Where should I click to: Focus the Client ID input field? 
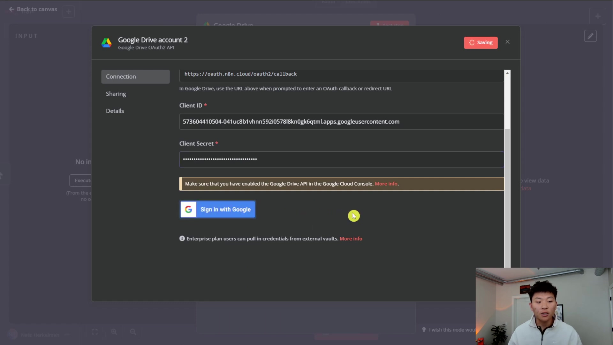[341, 122]
